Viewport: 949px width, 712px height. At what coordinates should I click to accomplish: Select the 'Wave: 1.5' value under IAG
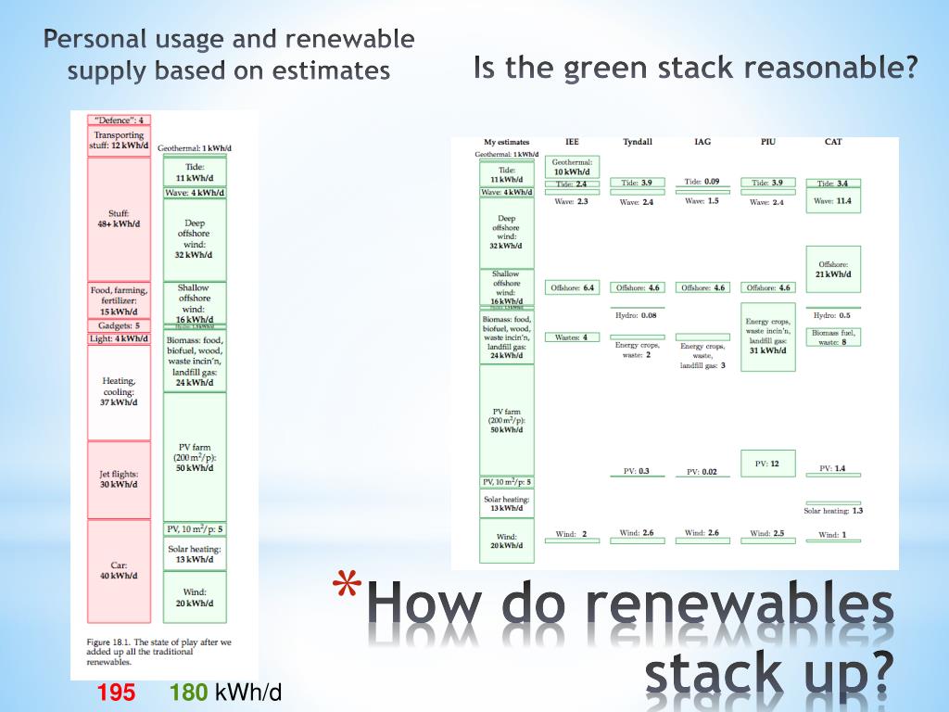(x=702, y=201)
